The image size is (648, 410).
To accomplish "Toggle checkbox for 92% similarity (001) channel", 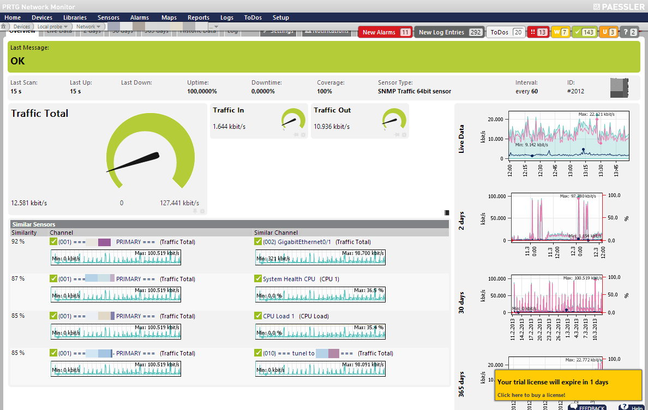I will point(53,242).
